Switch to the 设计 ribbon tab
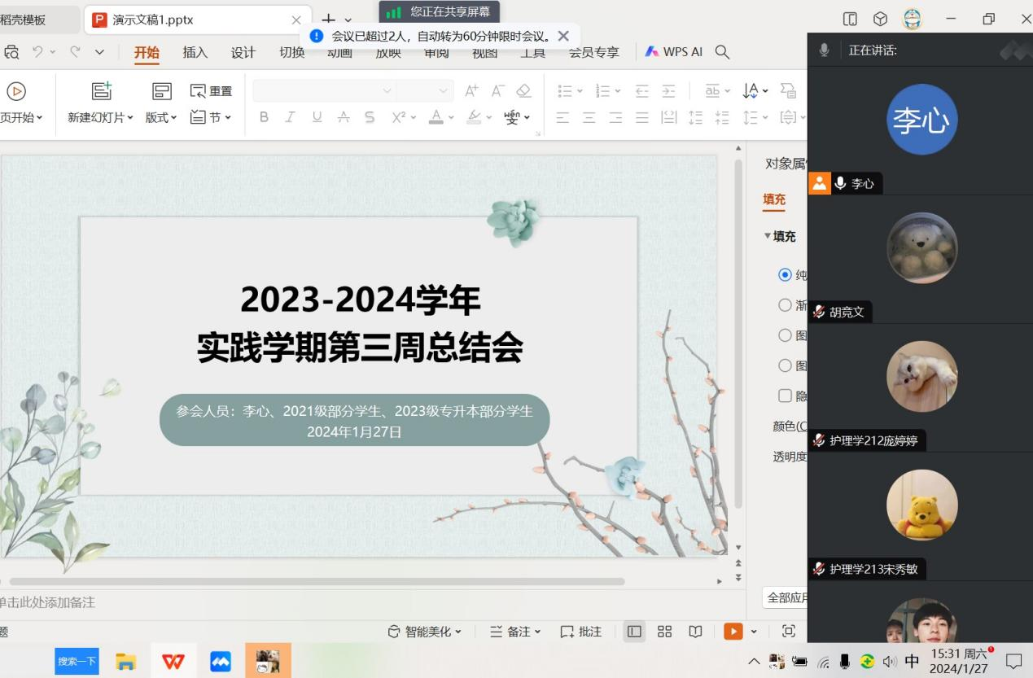The width and height of the screenshot is (1033, 678). click(243, 52)
